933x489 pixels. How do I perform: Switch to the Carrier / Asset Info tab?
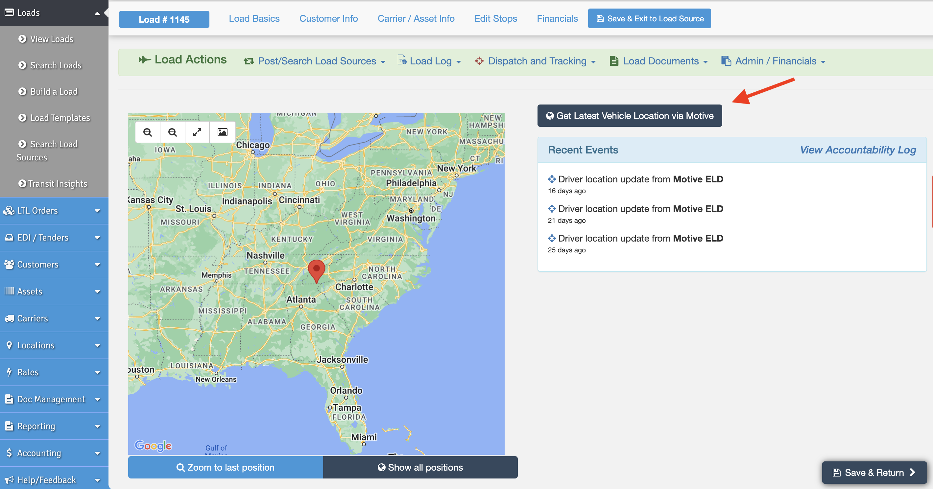tap(416, 19)
